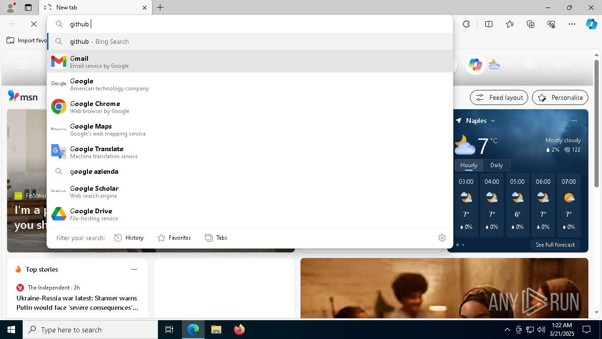
Task: Open the news image card thumbnail
Action: click(444, 288)
